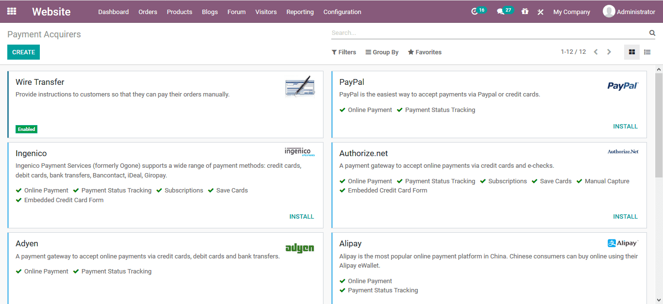
Task: Click the Online Payment checkmark under PayPal
Action: click(342, 110)
